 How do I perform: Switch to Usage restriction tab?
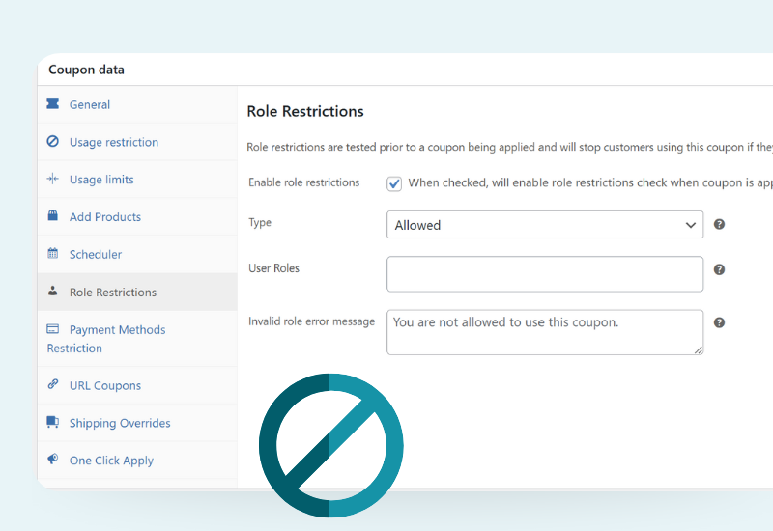click(137, 142)
